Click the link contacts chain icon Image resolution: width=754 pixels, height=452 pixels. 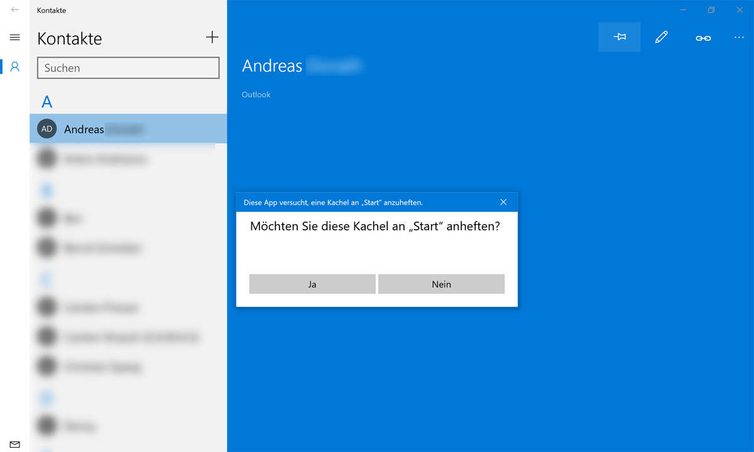[x=702, y=38]
